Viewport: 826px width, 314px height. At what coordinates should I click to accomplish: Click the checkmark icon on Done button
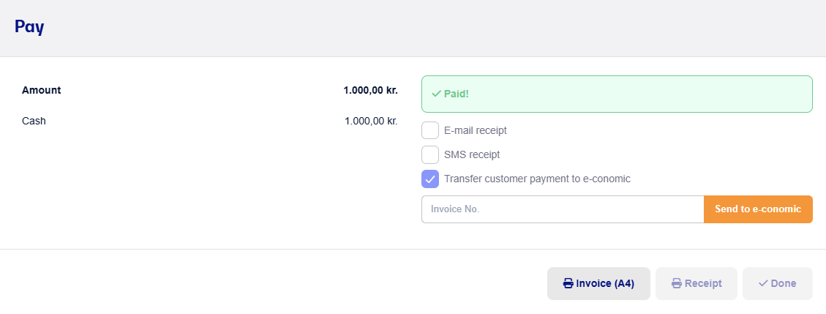763,283
